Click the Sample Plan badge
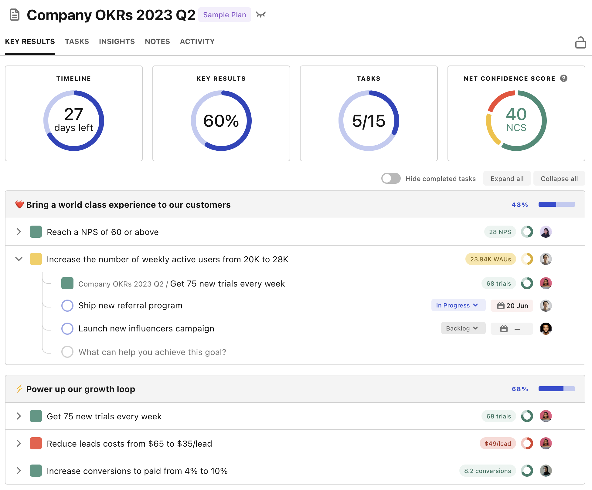Image resolution: width=592 pixels, height=490 pixels. 224,14
